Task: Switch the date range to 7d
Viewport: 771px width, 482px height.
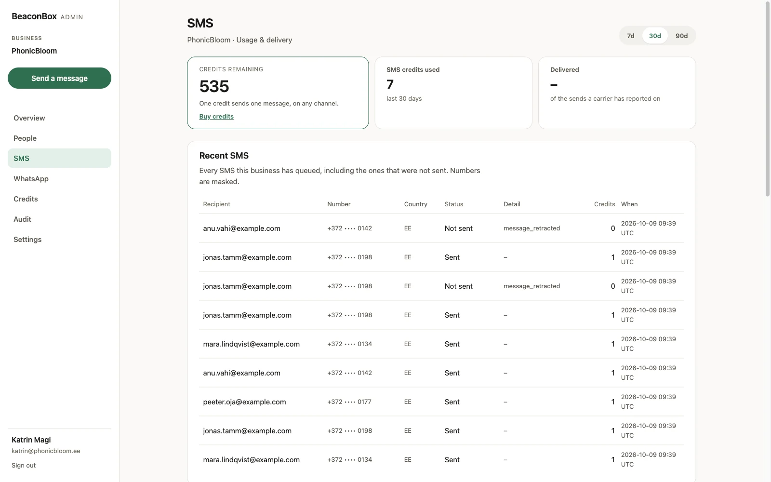Action: [x=631, y=36]
